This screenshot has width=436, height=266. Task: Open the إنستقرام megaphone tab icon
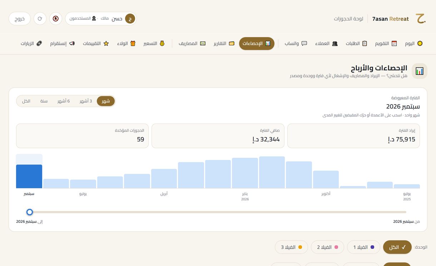tap(72, 44)
